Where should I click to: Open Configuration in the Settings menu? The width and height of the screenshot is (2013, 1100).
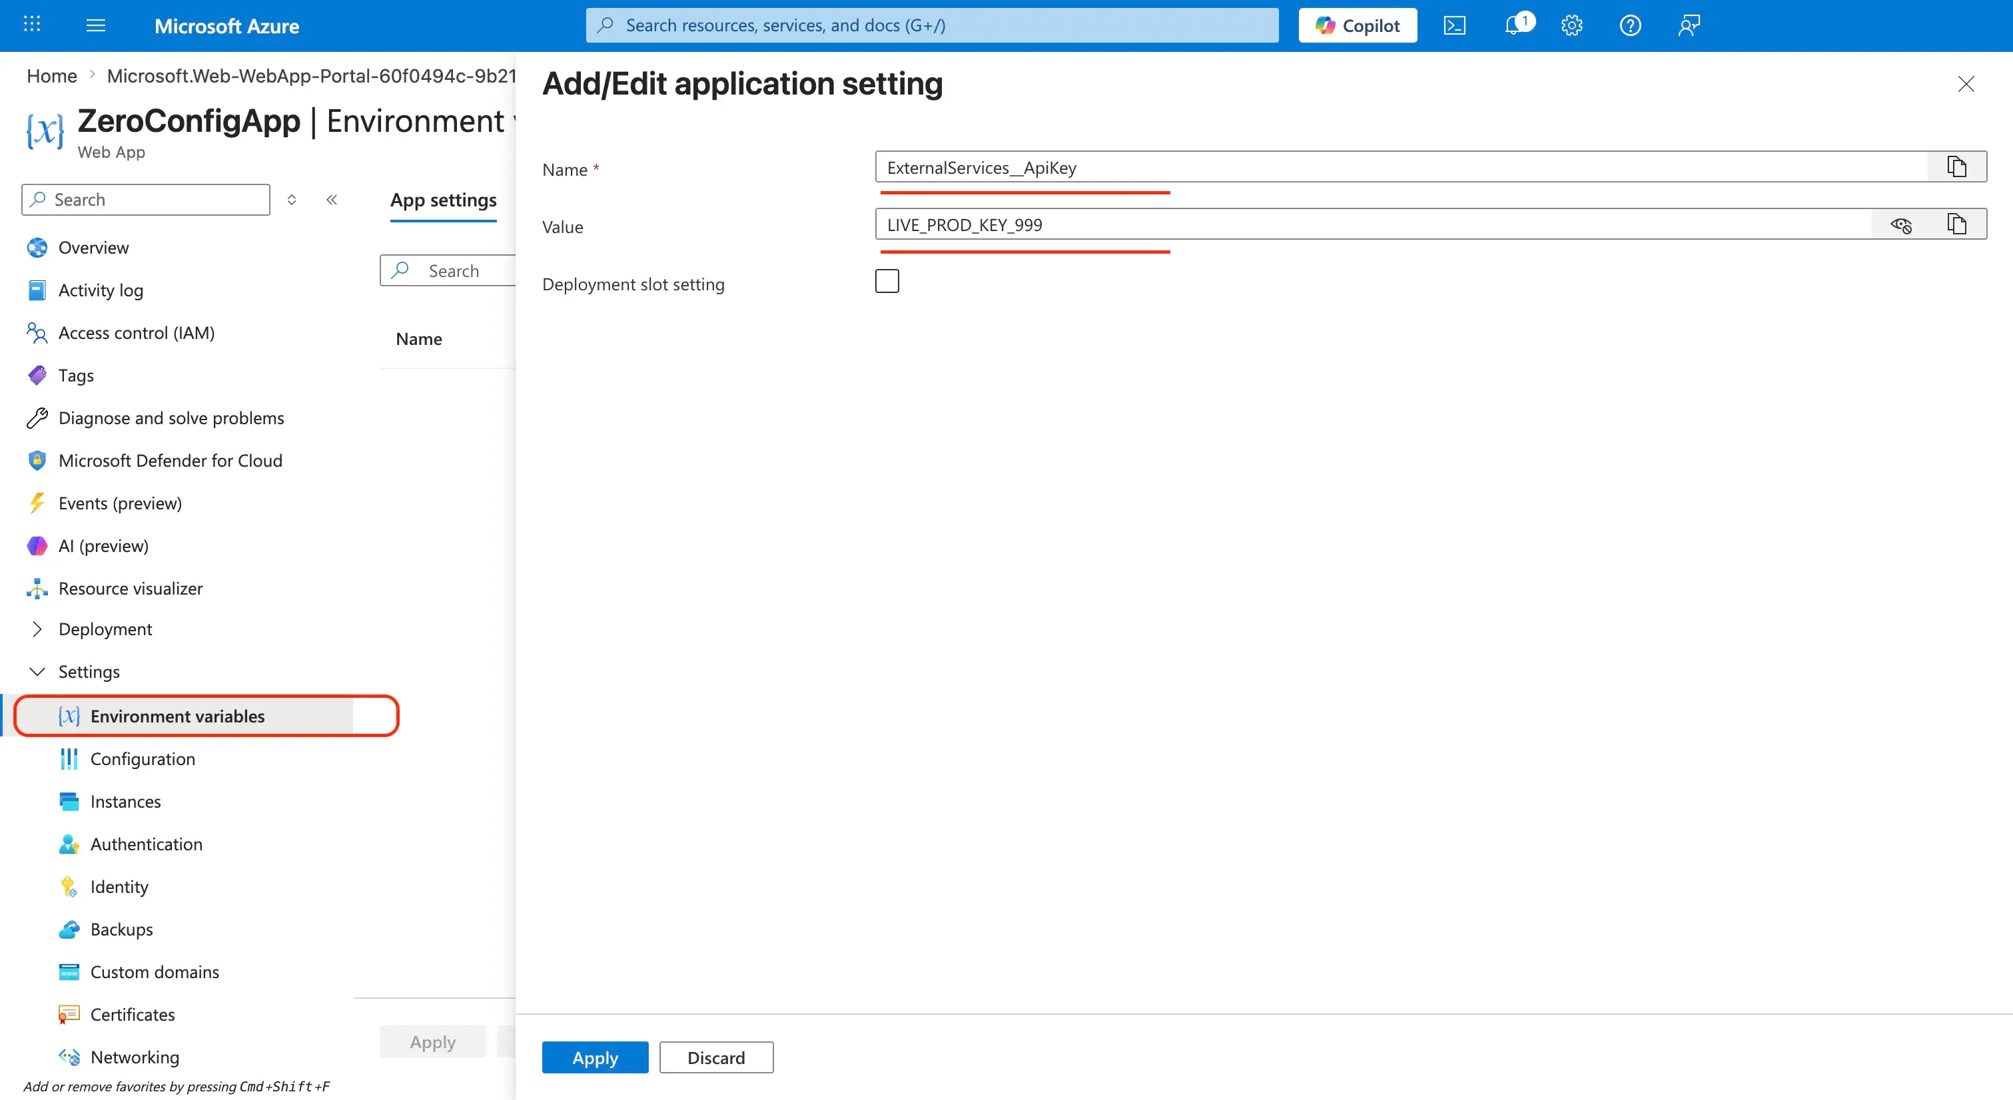[143, 758]
